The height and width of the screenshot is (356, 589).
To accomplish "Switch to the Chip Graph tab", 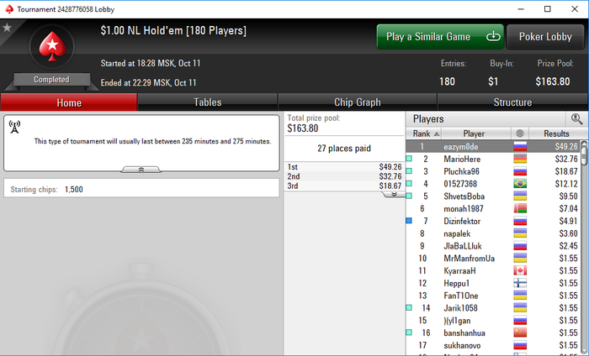I will (358, 102).
